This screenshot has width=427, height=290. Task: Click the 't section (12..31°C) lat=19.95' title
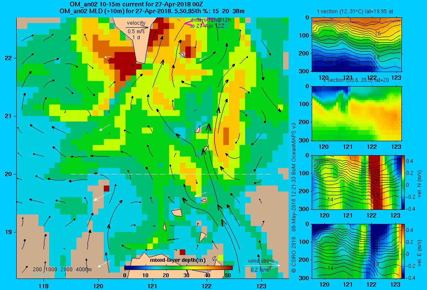click(355, 12)
